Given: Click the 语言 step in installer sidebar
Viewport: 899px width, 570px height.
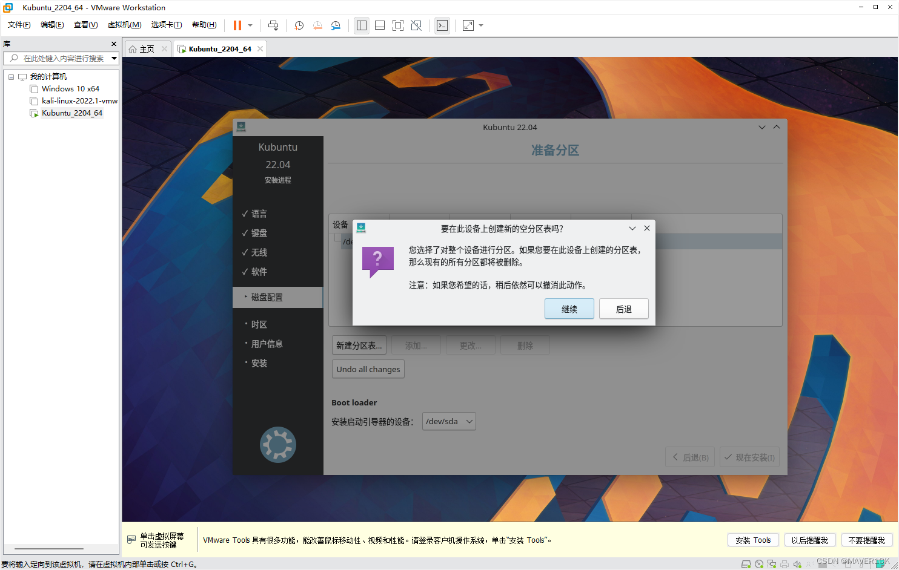Looking at the screenshot, I should tap(259, 214).
